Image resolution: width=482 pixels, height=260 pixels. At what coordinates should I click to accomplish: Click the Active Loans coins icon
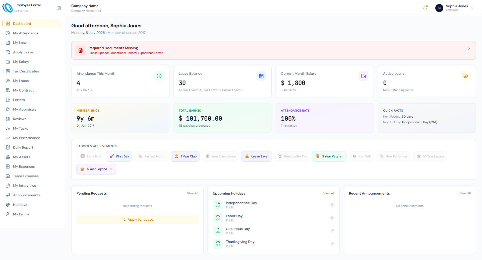coord(466,76)
